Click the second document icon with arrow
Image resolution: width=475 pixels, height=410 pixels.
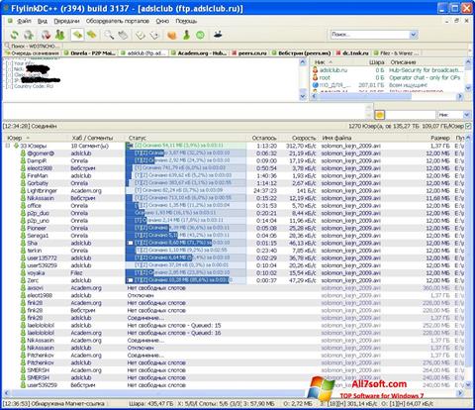tap(154, 35)
